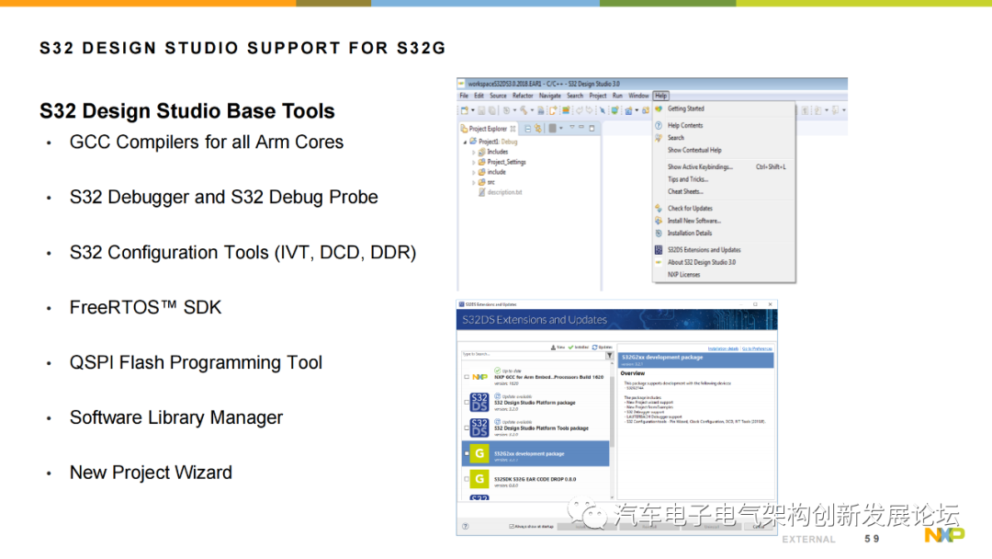Click the green G icon of S32G2xx package

click(x=479, y=453)
